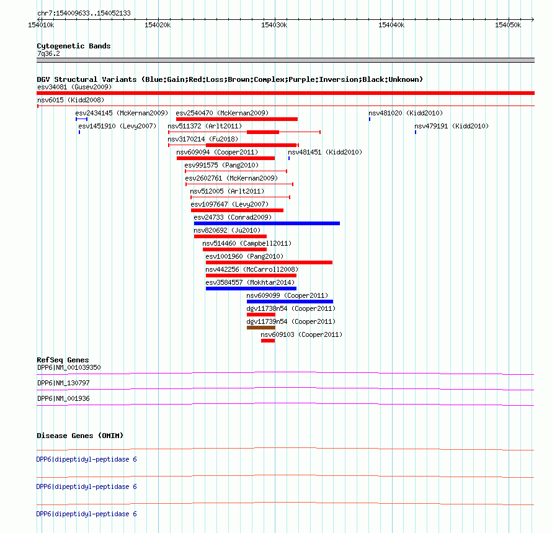Click the esv1097647 (Levy2007) label
This screenshot has width=552, height=533.
(229, 204)
